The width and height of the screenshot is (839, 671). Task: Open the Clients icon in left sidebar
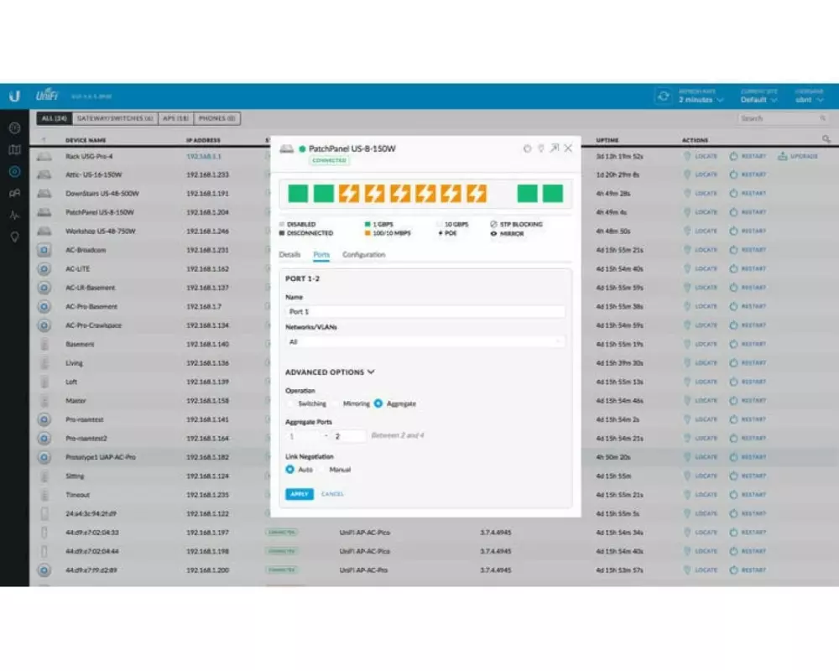coord(14,193)
